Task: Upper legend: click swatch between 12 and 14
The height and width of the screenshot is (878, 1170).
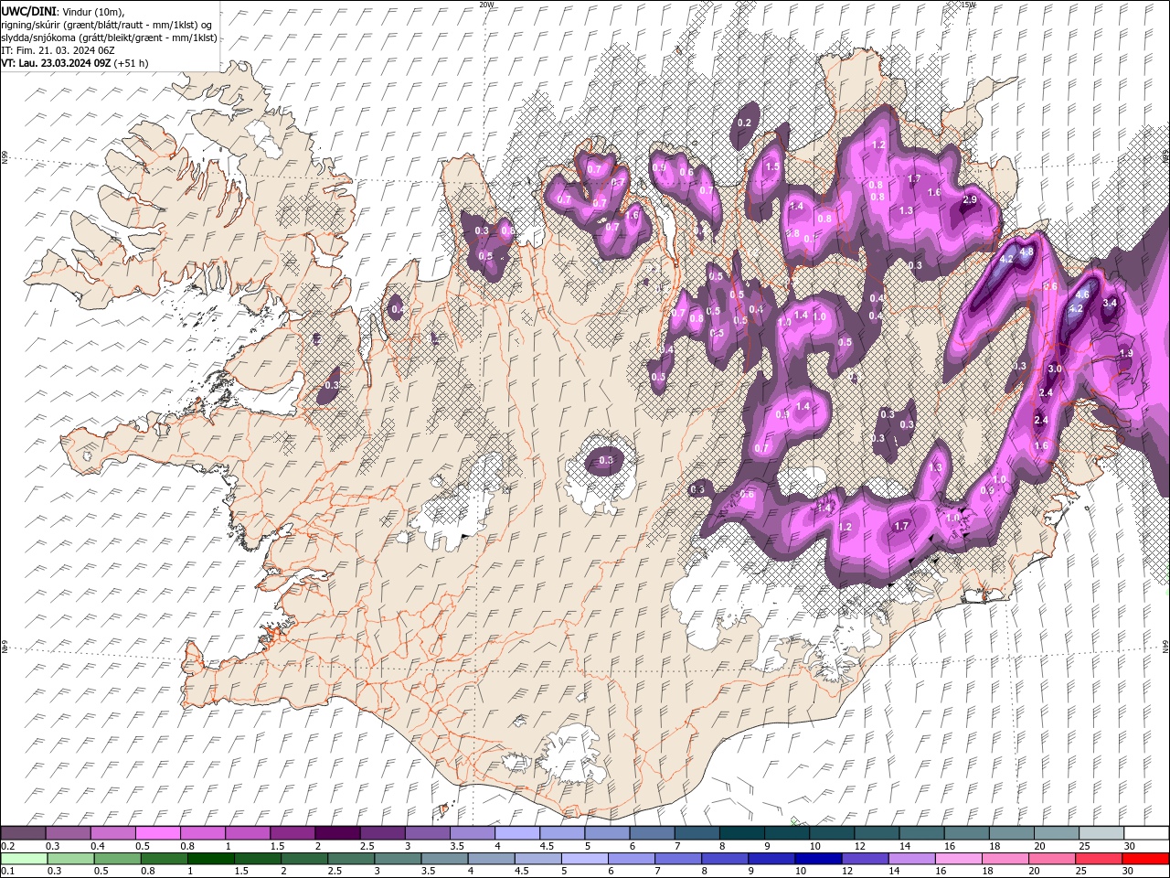Action: coord(877,833)
